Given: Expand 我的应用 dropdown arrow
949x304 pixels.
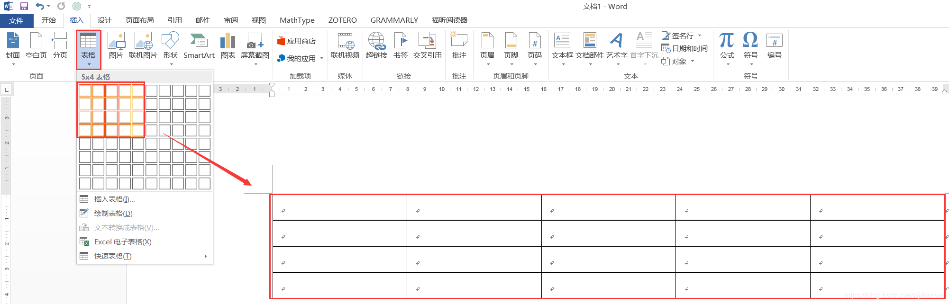Looking at the screenshot, I should pyautogui.click(x=322, y=59).
